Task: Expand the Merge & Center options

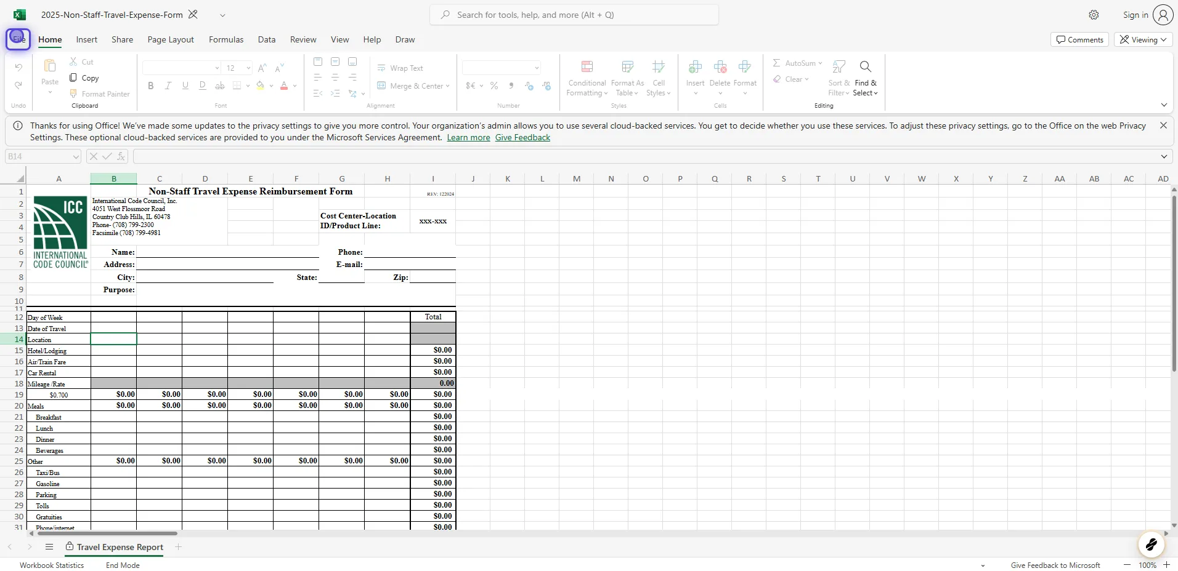Action: tap(447, 86)
